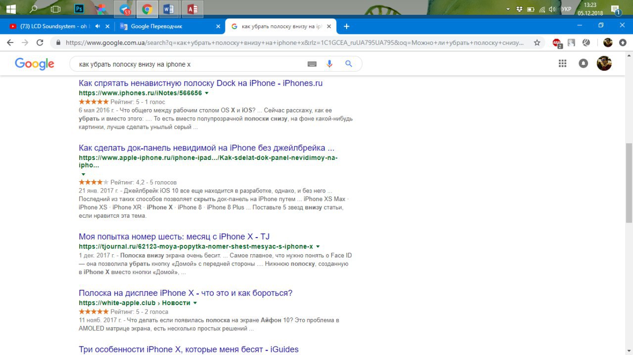Select the iPhone X search tab
This screenshot has width=633, height=355.
(281, 26)
